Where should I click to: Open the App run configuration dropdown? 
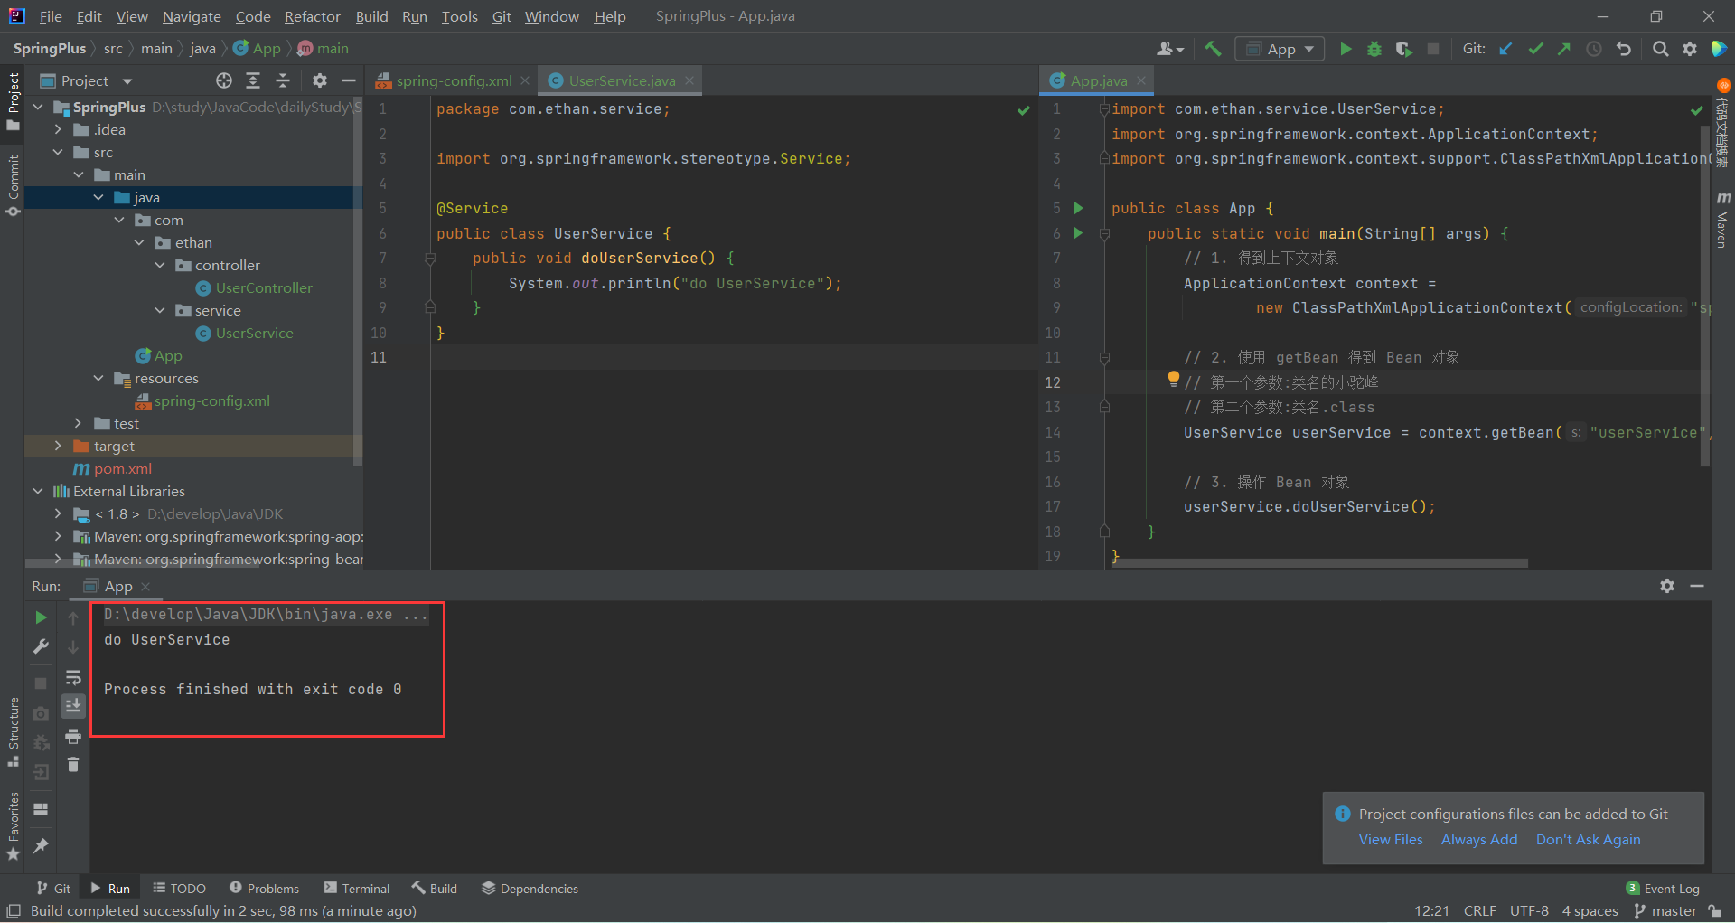1280,49
